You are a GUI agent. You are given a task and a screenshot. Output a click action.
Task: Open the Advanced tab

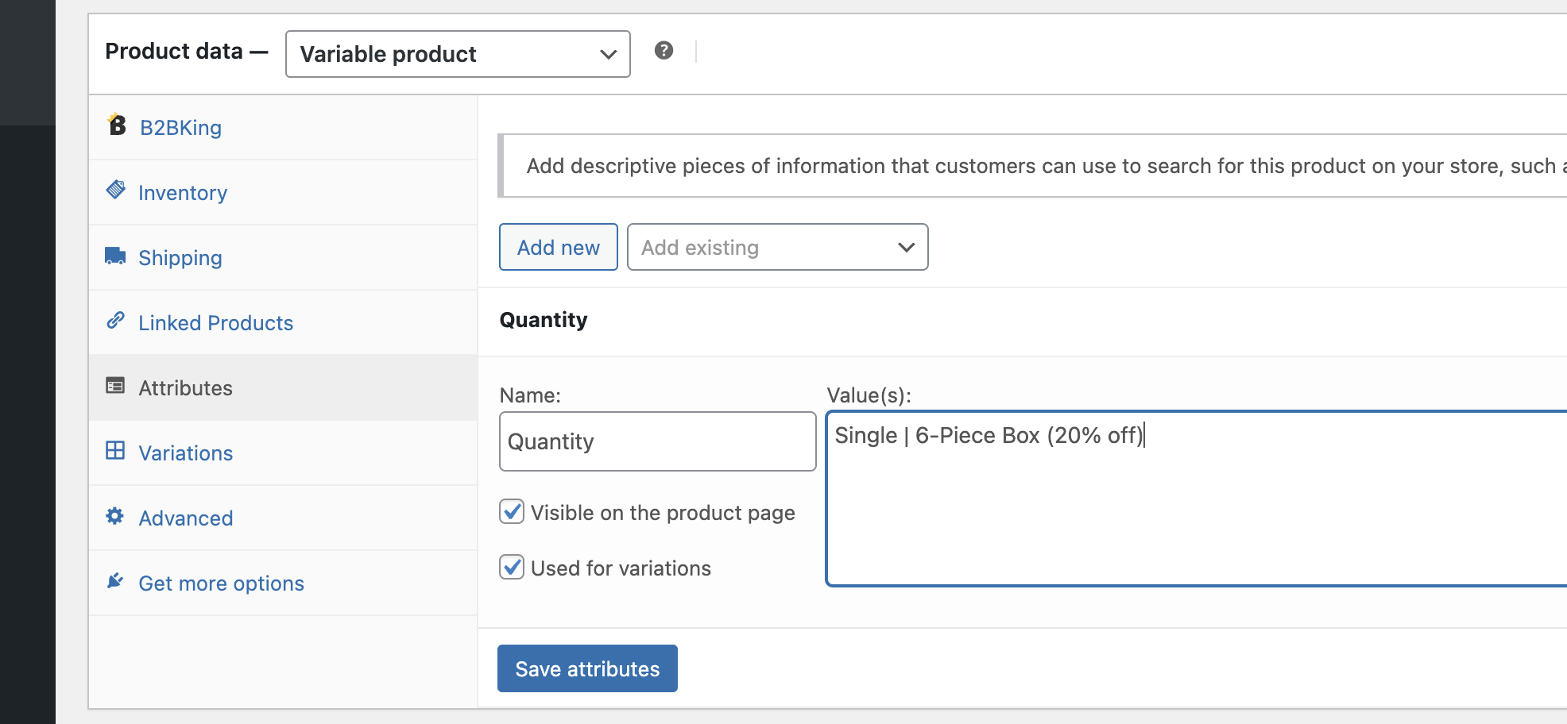coord(283,518)
